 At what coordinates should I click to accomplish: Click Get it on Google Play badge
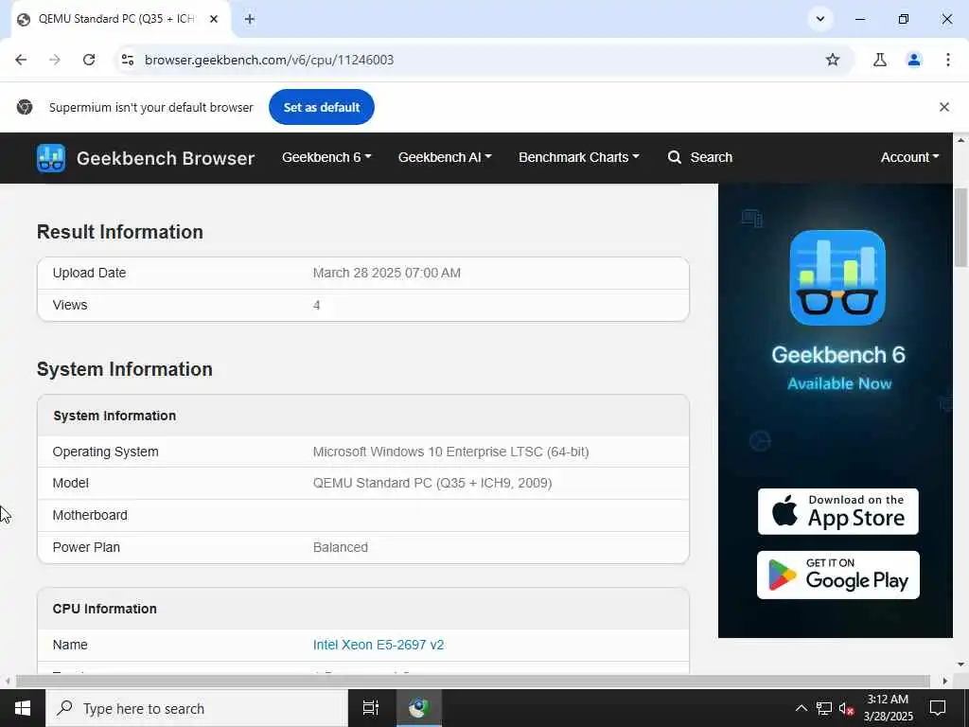(x=838, y=575)
